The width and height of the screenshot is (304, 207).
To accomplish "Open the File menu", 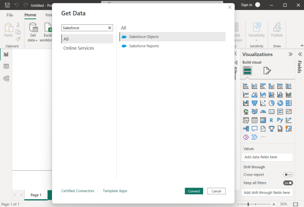I will [10, 15].
